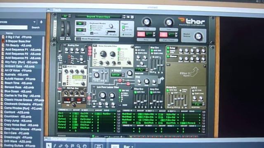The height and width of the screenshot is (148, 264).
Task: Step the LFO 1 waveform selector
Action: [x=146, y=69]
